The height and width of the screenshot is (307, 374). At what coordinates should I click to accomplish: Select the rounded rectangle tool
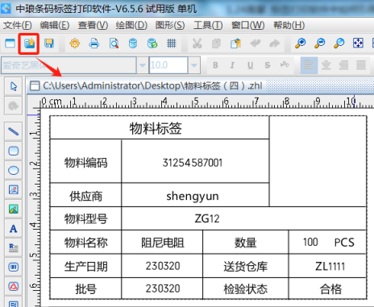(x=13, y=151)
